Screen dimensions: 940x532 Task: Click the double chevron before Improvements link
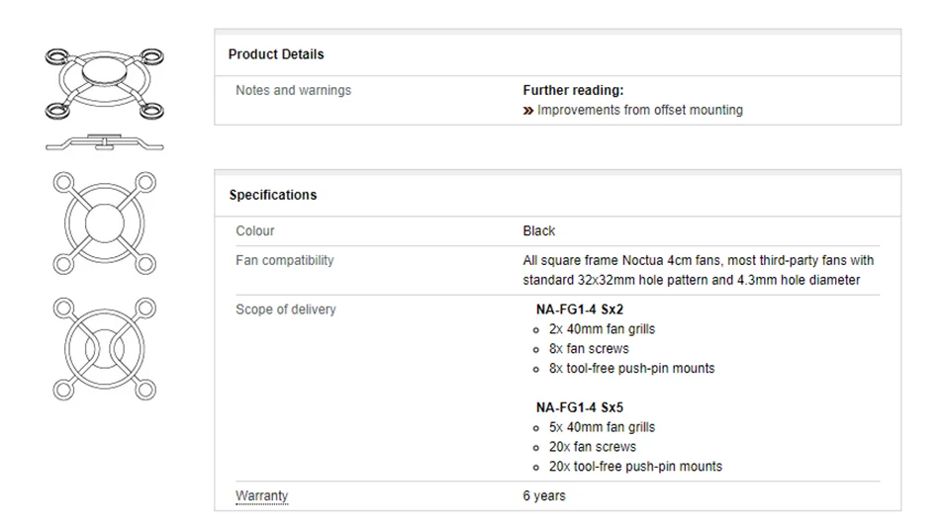tap(528, 111)
